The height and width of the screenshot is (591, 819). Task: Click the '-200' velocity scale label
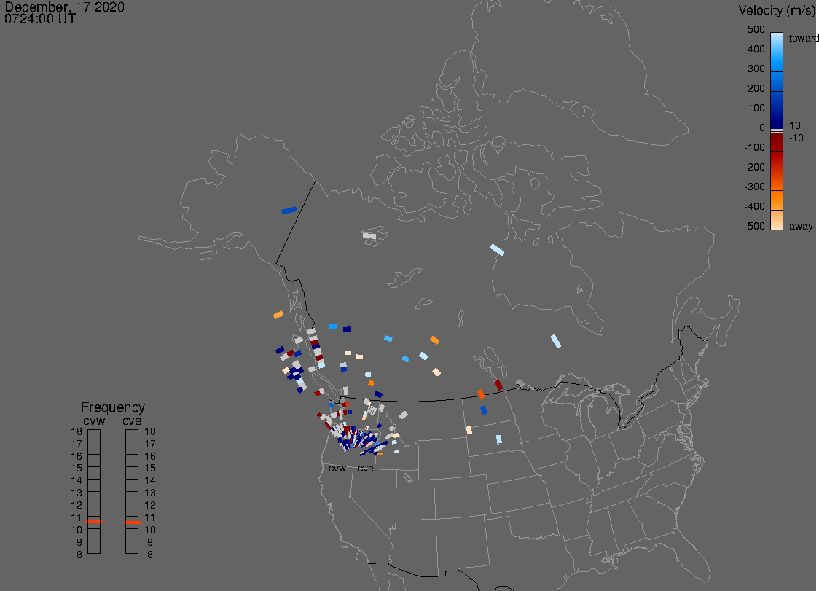(x=754, y=167)
